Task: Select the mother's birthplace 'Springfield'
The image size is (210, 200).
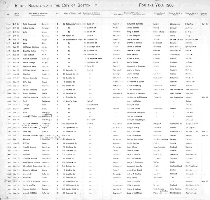Action: click(190, 47)
